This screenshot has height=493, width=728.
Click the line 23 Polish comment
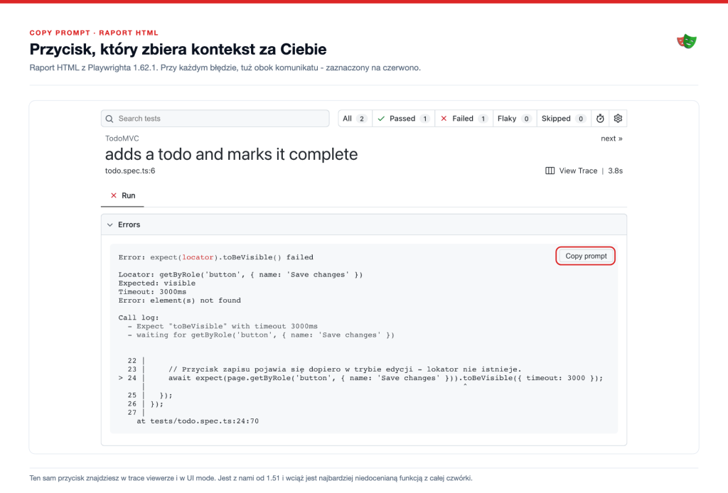coord(345,369)
